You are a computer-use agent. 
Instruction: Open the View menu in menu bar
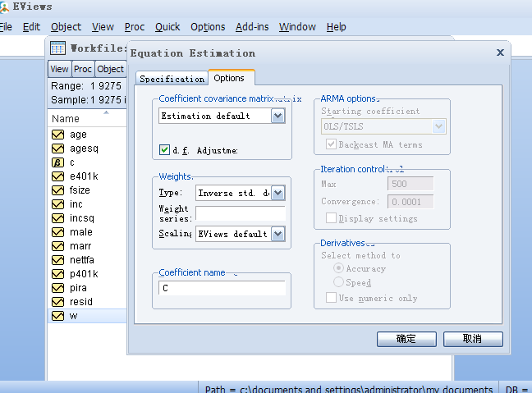(x=103, y=27)
